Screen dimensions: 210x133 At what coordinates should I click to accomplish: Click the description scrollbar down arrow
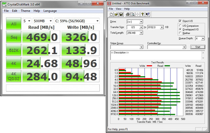(203, 58)
